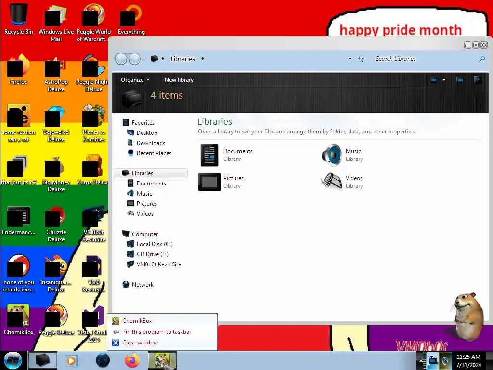Click the Explorer taskbar button
The image size is (493, 370).
coord(43,360)
